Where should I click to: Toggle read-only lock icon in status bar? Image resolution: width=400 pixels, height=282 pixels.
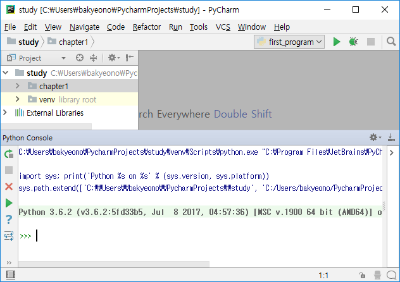[x=362, y=276]
